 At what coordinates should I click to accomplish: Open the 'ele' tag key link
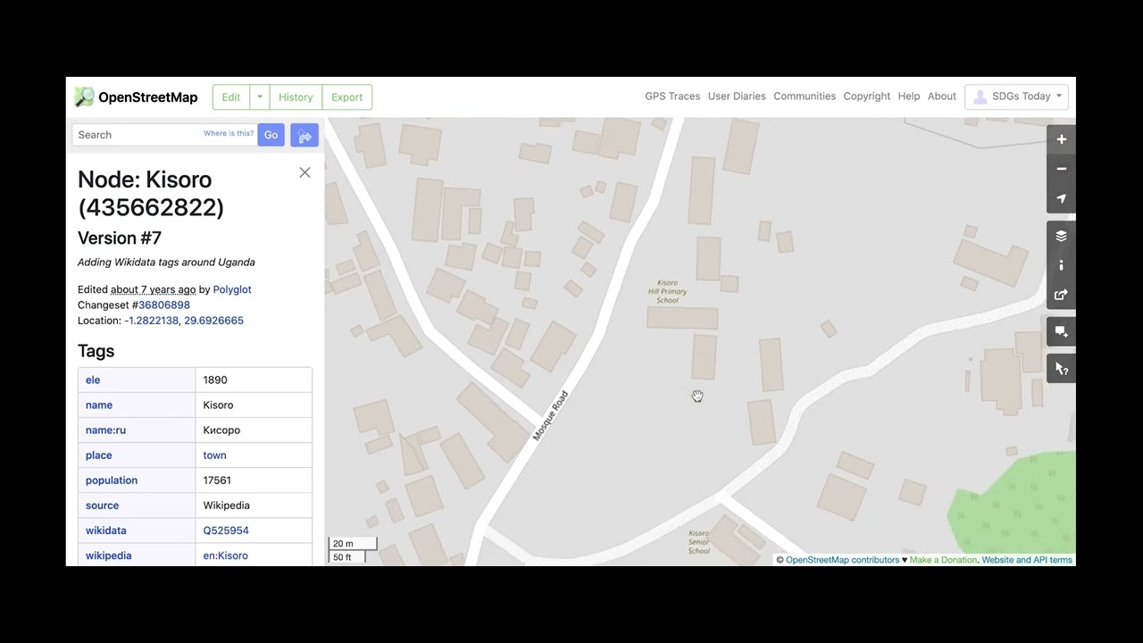point(93,380)
